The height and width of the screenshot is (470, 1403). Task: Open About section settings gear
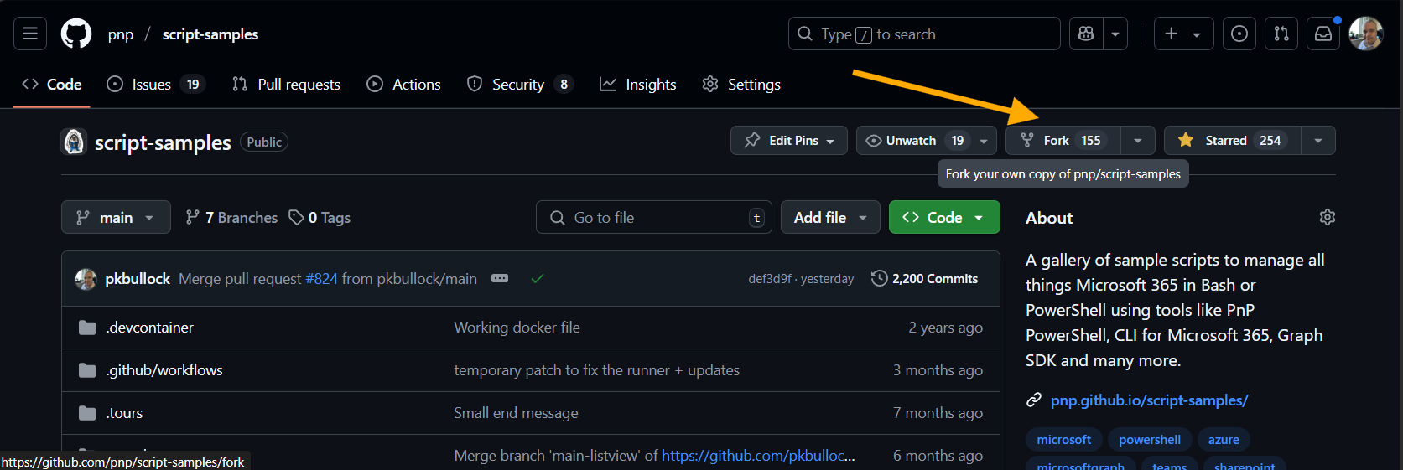pyautogui.click(x=1327, y=217)
